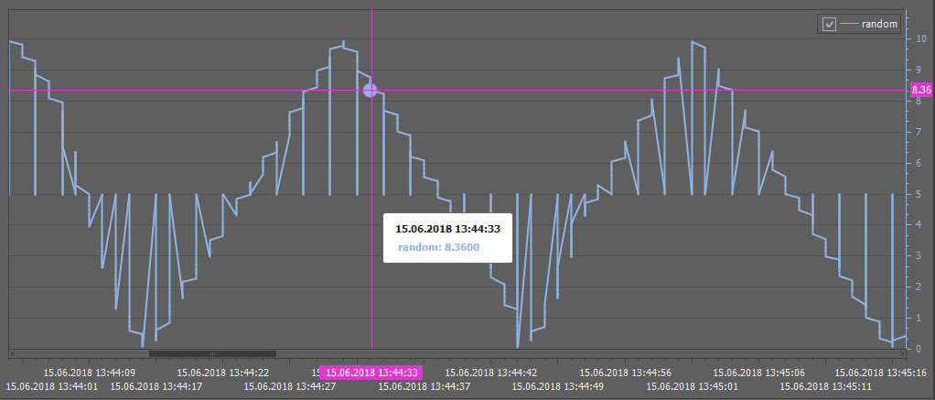This screenshot has height=400, width=935.
Task: Click the Y-axis value 7
Action: point(919,132)
